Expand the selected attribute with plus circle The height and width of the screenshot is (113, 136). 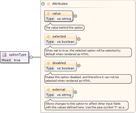tap(79, 39)
